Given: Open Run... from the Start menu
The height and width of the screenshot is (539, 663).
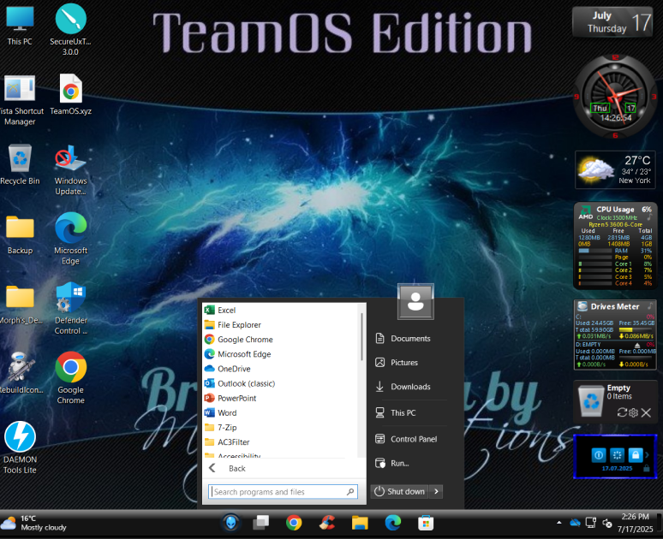Looking at the screenshot, I should (410, 464).
